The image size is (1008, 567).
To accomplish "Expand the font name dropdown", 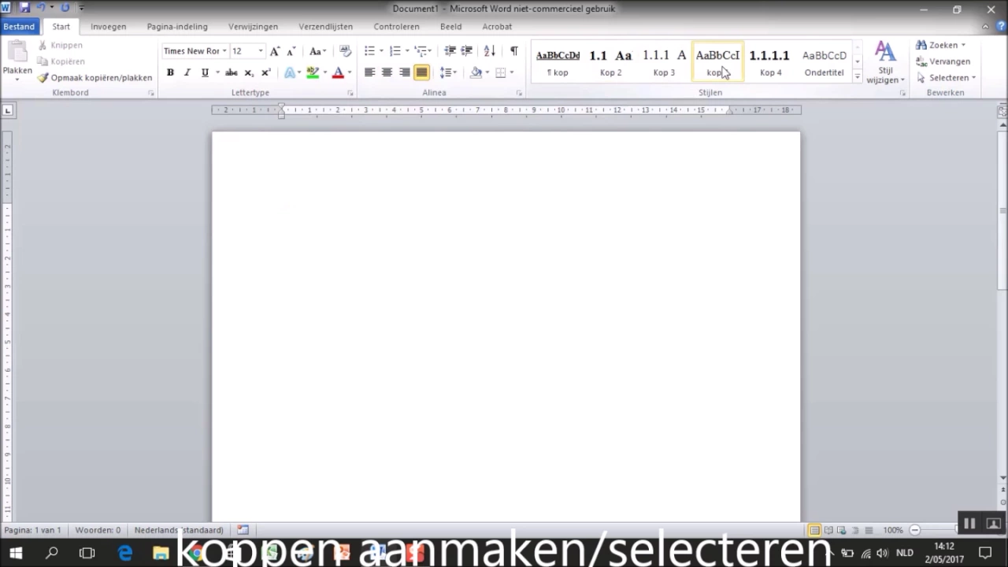I will pos(224,51).
